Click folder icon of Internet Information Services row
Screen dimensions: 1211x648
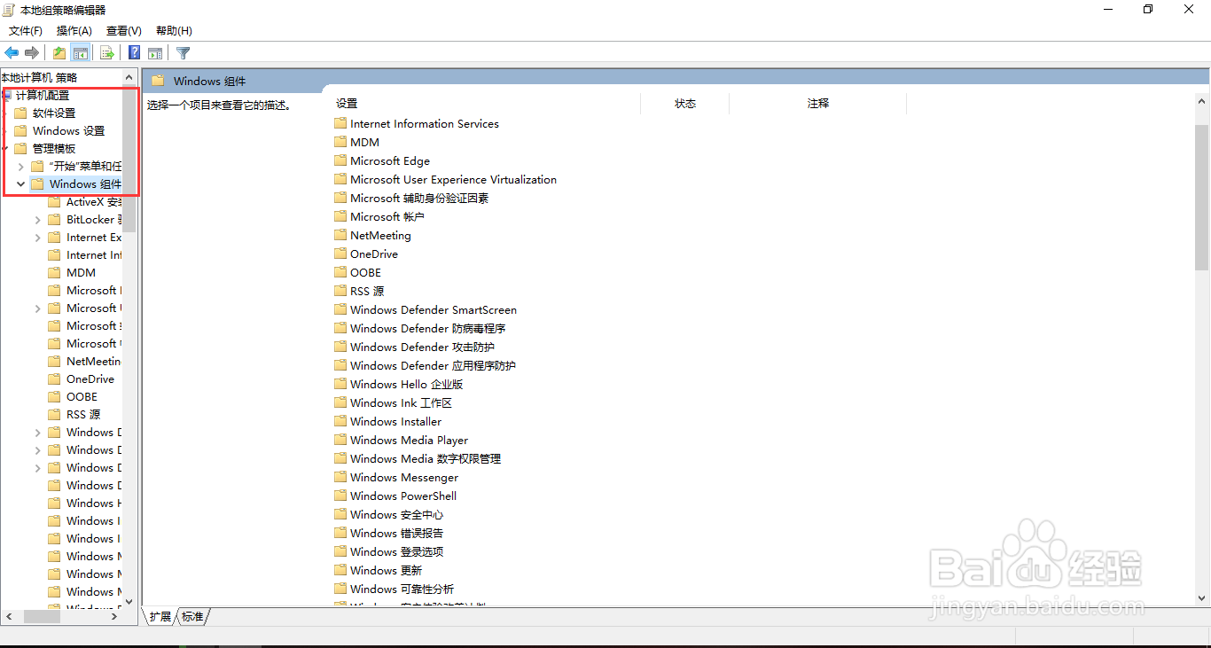[x=340, y=123]
